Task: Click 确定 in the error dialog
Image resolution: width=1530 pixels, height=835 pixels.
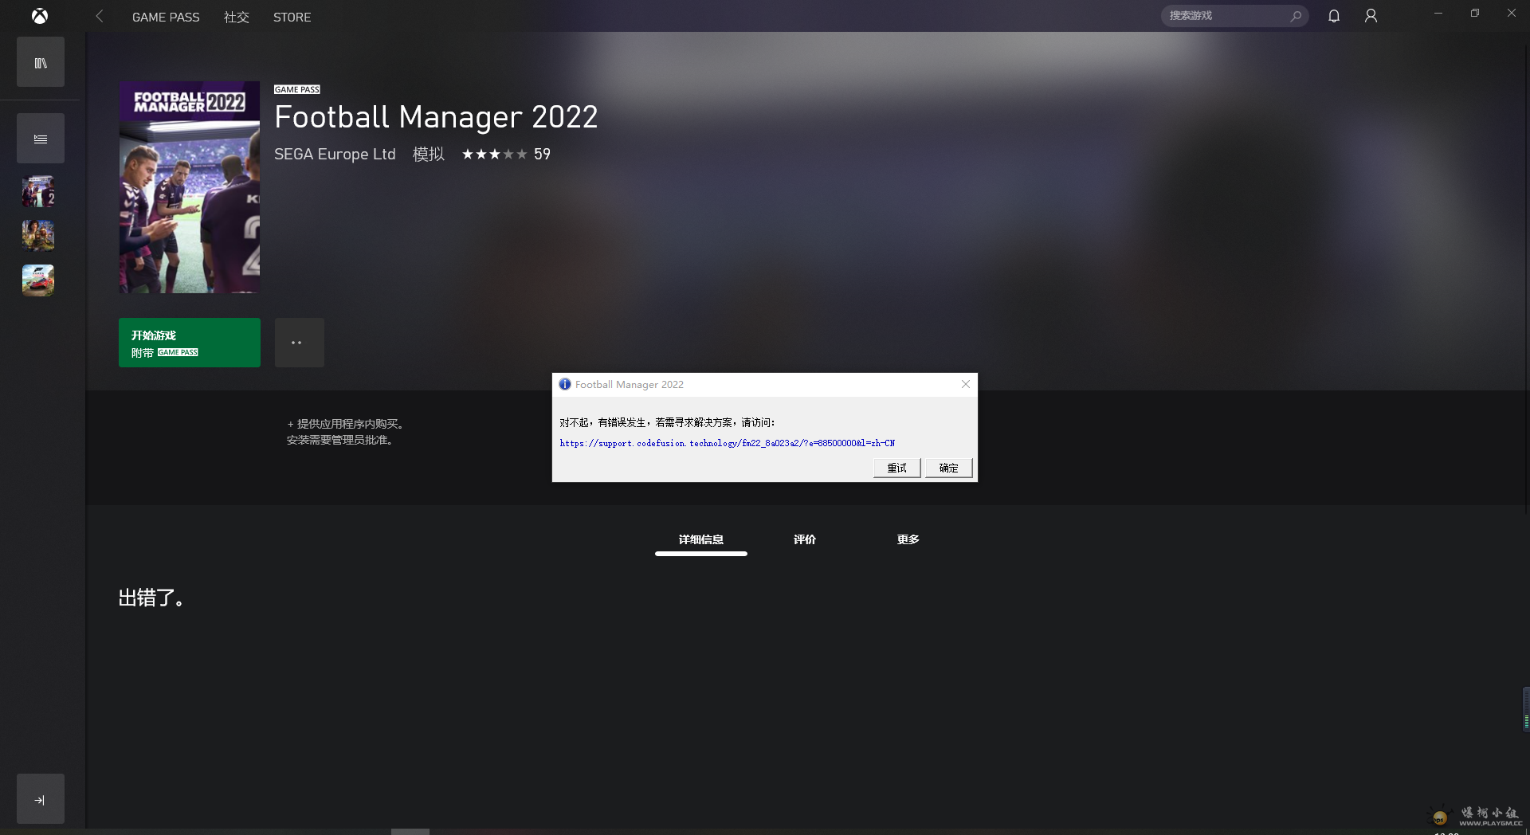Action: click(949, 468)
